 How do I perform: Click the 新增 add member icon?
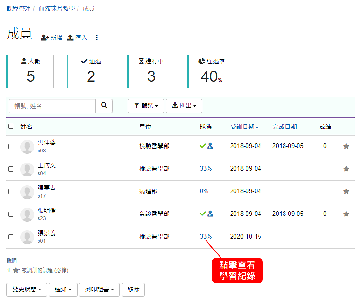pyautogui.click(x=45, y=38)
